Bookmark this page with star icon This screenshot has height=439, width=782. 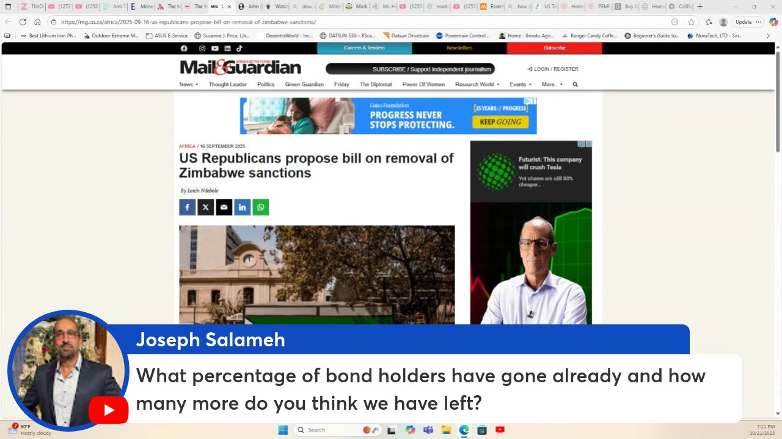pyautogui.click(x=691, y=22)
